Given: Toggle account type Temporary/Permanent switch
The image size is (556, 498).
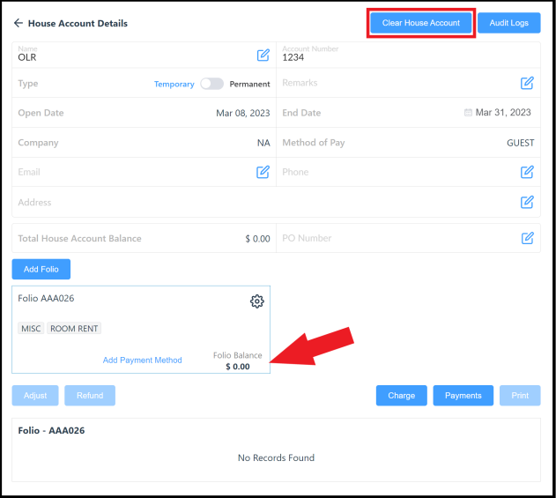Looking at the screenshot, I should 211,84.
